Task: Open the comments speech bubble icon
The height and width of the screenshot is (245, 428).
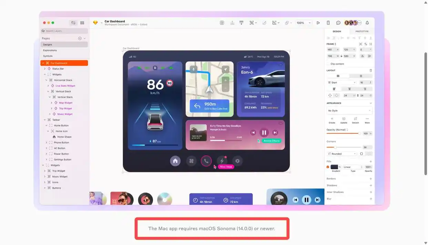Action: tap(338, 23)
